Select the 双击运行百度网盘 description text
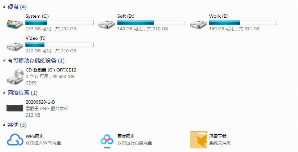 click(135, 143)
